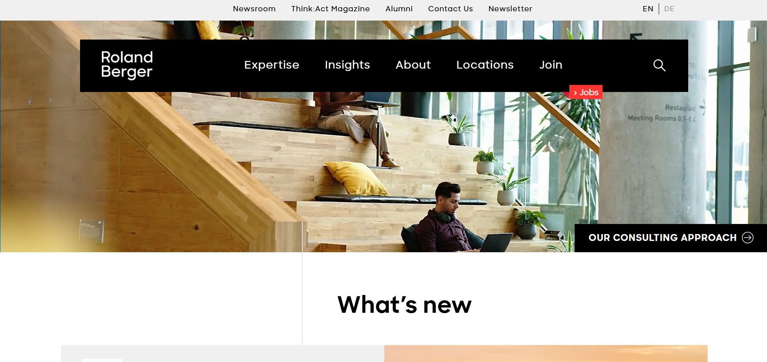Click the hero background video image

click(383, 161)
